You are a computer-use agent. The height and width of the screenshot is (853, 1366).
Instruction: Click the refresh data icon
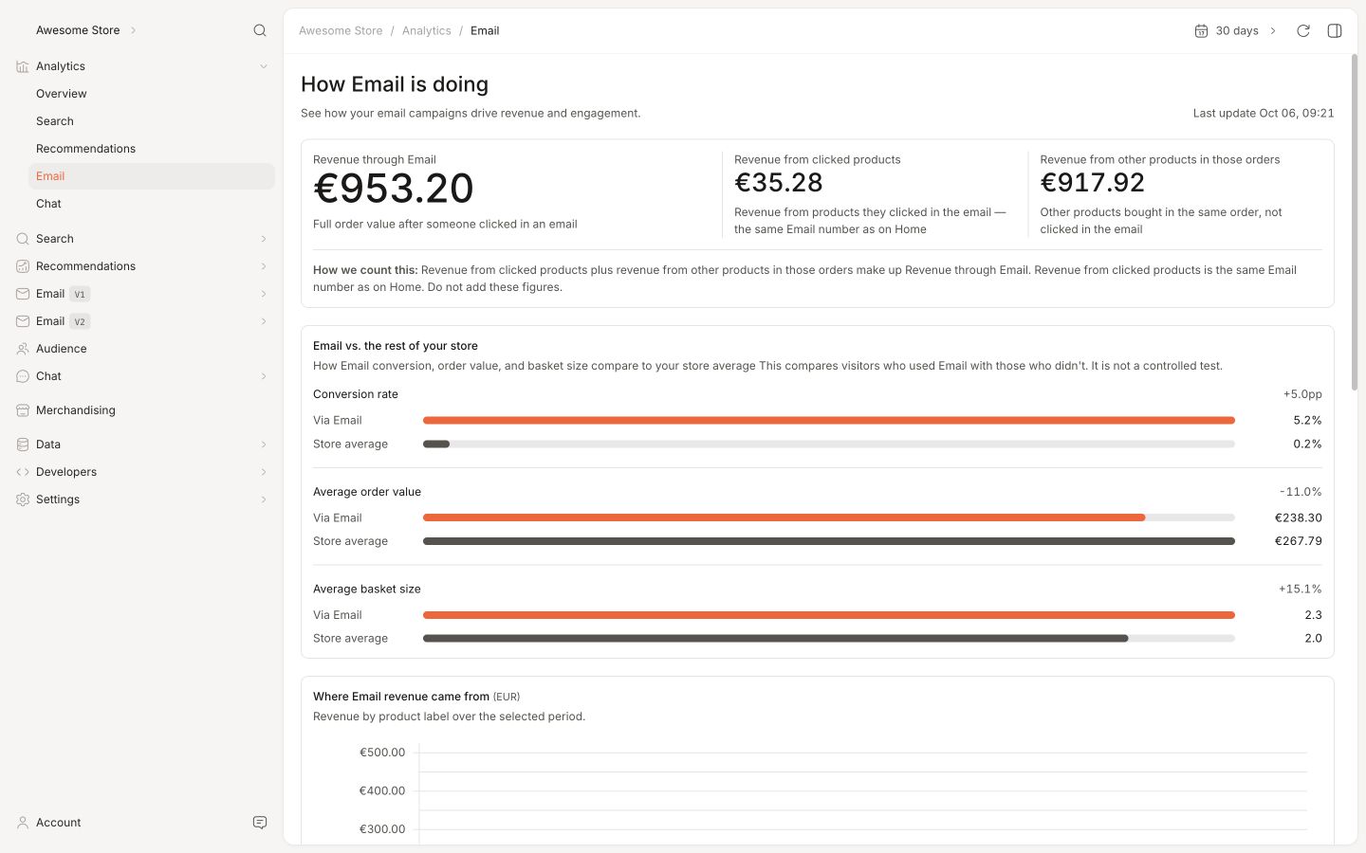1303,30
